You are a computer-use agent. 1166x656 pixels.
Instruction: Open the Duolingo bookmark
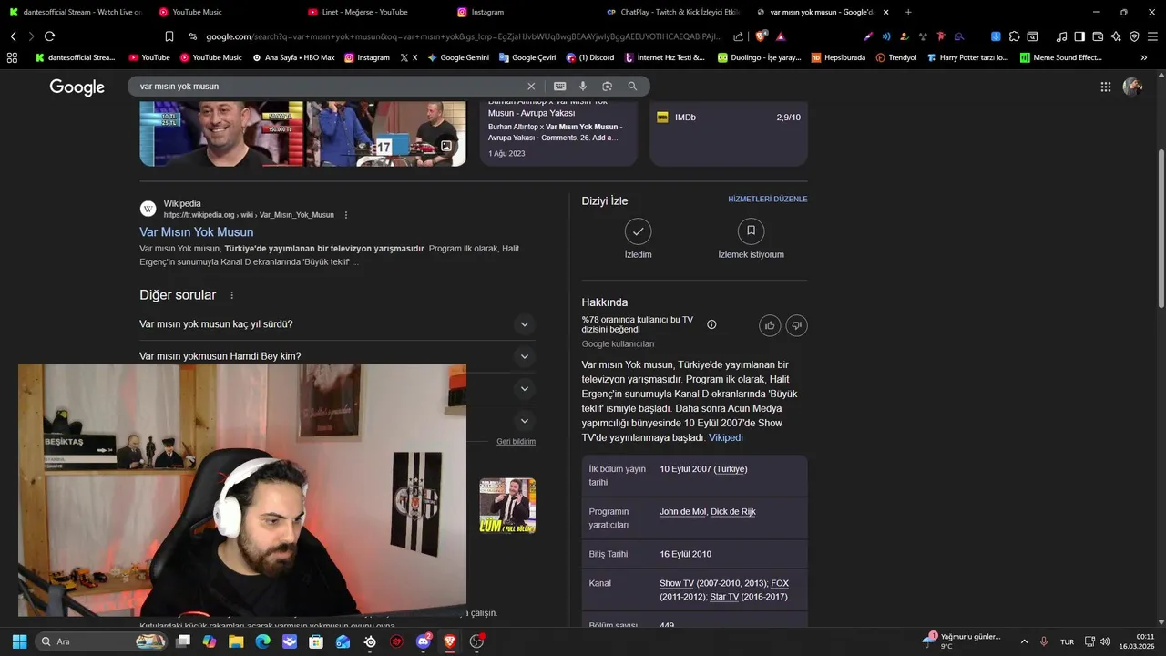(x=758, y=57)
